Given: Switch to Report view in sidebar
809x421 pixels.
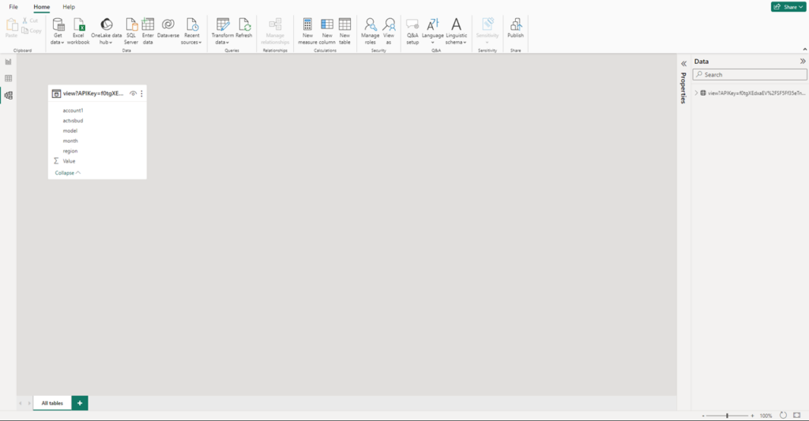Looking at the screenshot, I should click(8, 62).
